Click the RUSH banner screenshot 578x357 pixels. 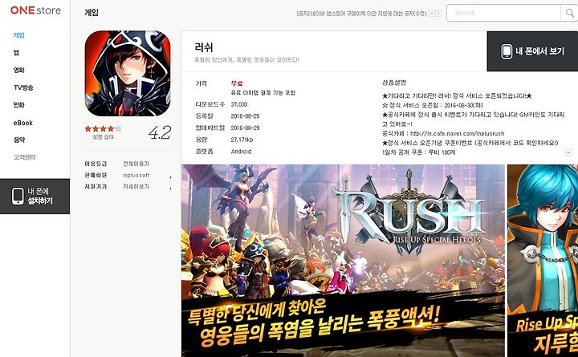[x=343, y=261]
